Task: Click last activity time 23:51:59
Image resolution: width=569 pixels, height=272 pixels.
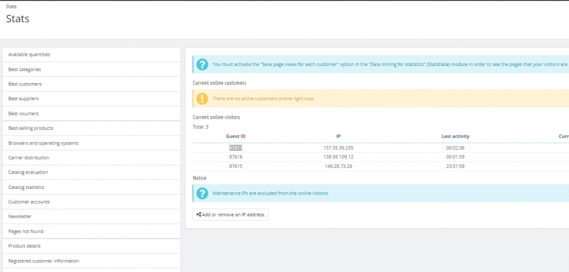Action: [x=455, y=167]
